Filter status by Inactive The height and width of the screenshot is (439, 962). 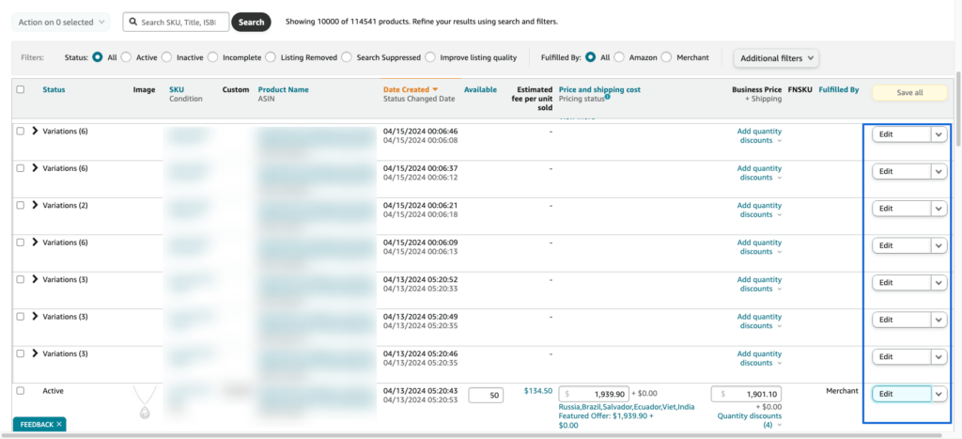pyautogui.click(x=167, y=57)
